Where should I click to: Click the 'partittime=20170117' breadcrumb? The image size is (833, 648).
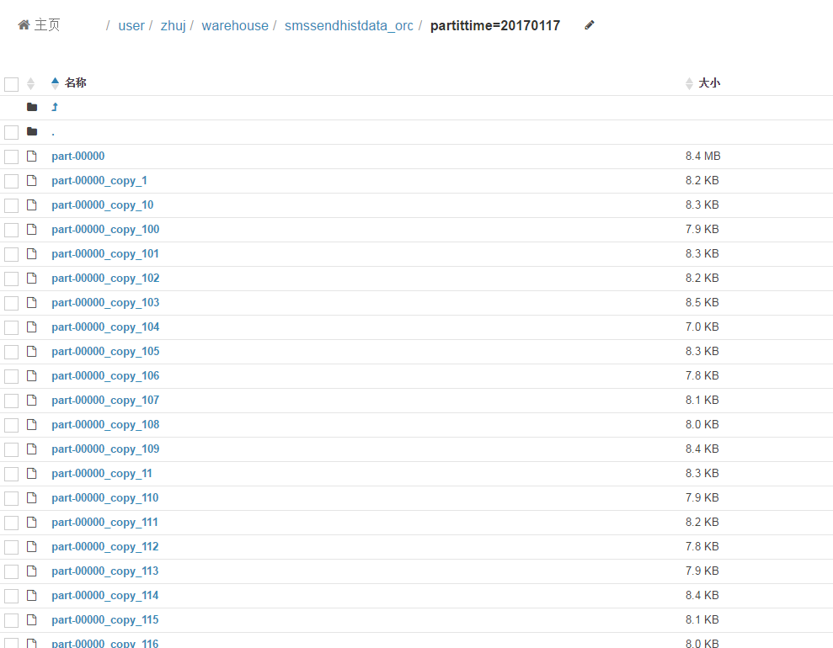pos(495,25)
